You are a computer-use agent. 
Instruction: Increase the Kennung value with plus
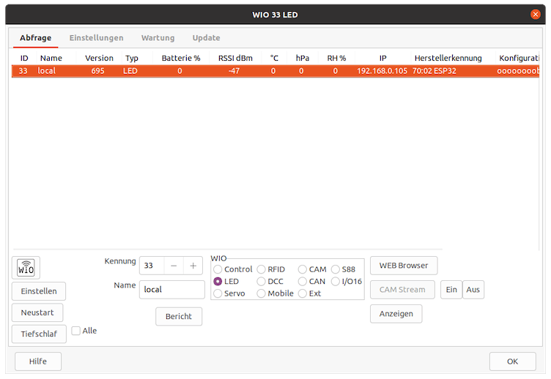click(193, 266)
